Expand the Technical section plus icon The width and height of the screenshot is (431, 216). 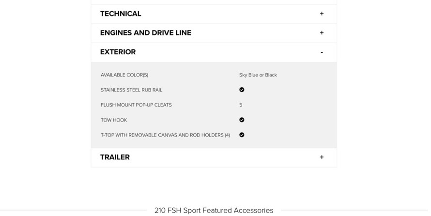click(322, 14)
